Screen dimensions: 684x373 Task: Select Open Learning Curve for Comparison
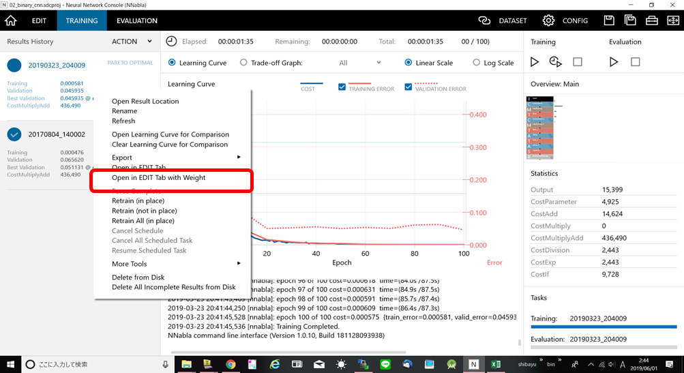pos(170,134)
